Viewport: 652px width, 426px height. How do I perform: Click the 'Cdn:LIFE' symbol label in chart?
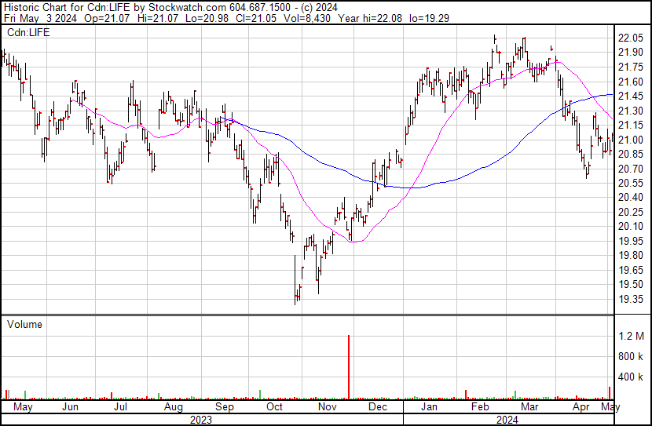click(28, 32)
